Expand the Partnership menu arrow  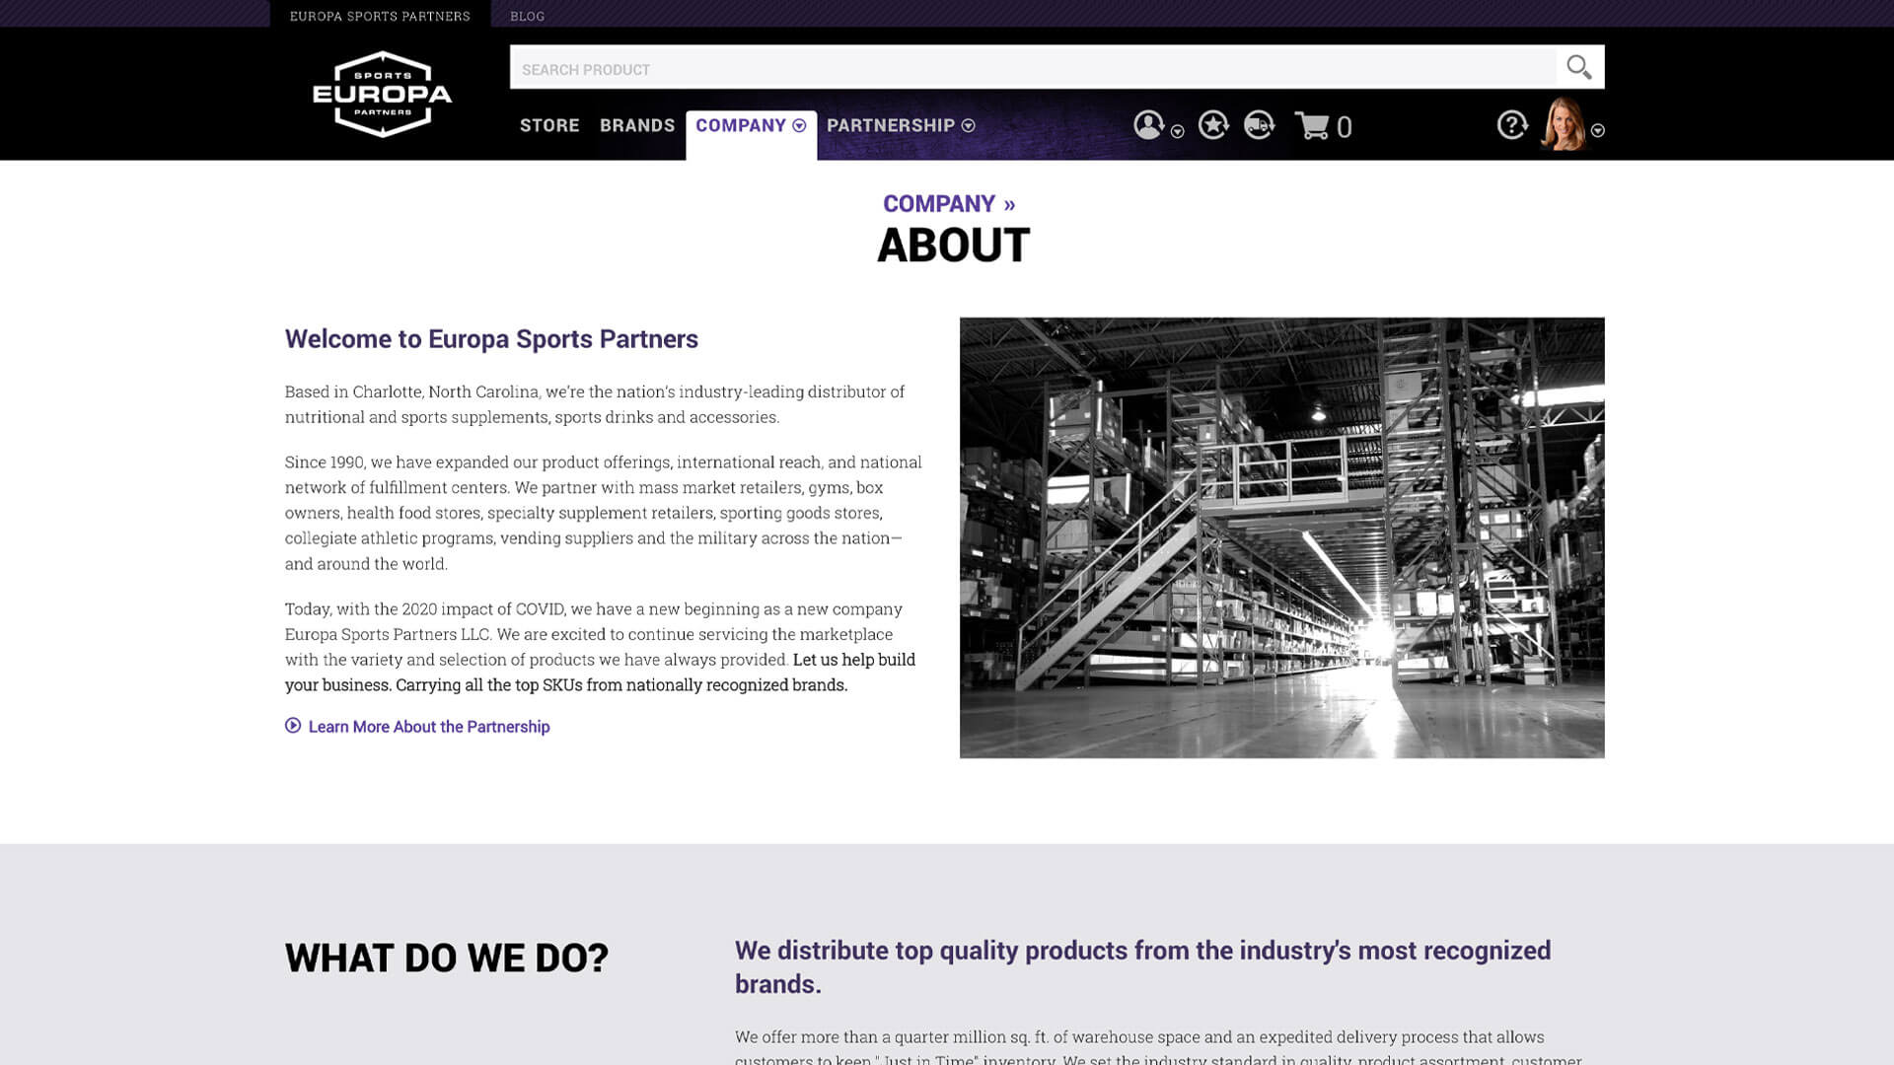968,125
